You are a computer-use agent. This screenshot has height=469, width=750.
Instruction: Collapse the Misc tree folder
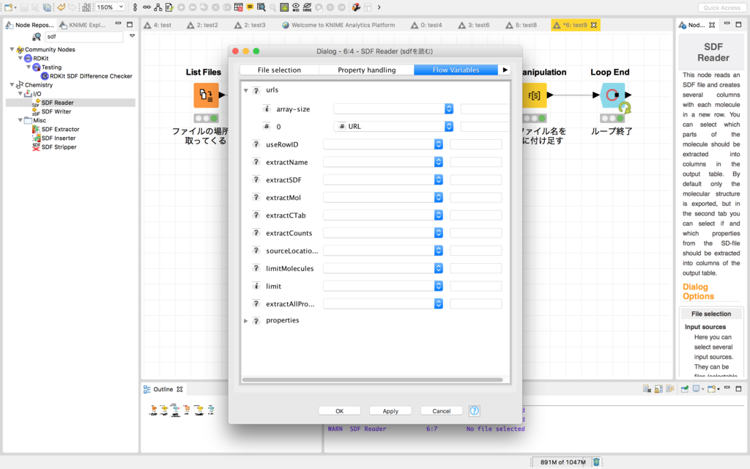[x=20, y=120]
